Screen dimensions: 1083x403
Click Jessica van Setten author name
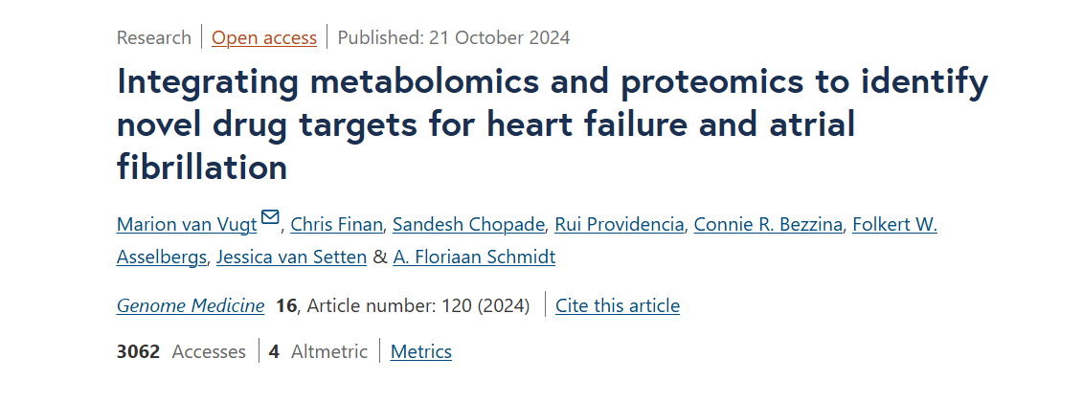coord(291,257)
